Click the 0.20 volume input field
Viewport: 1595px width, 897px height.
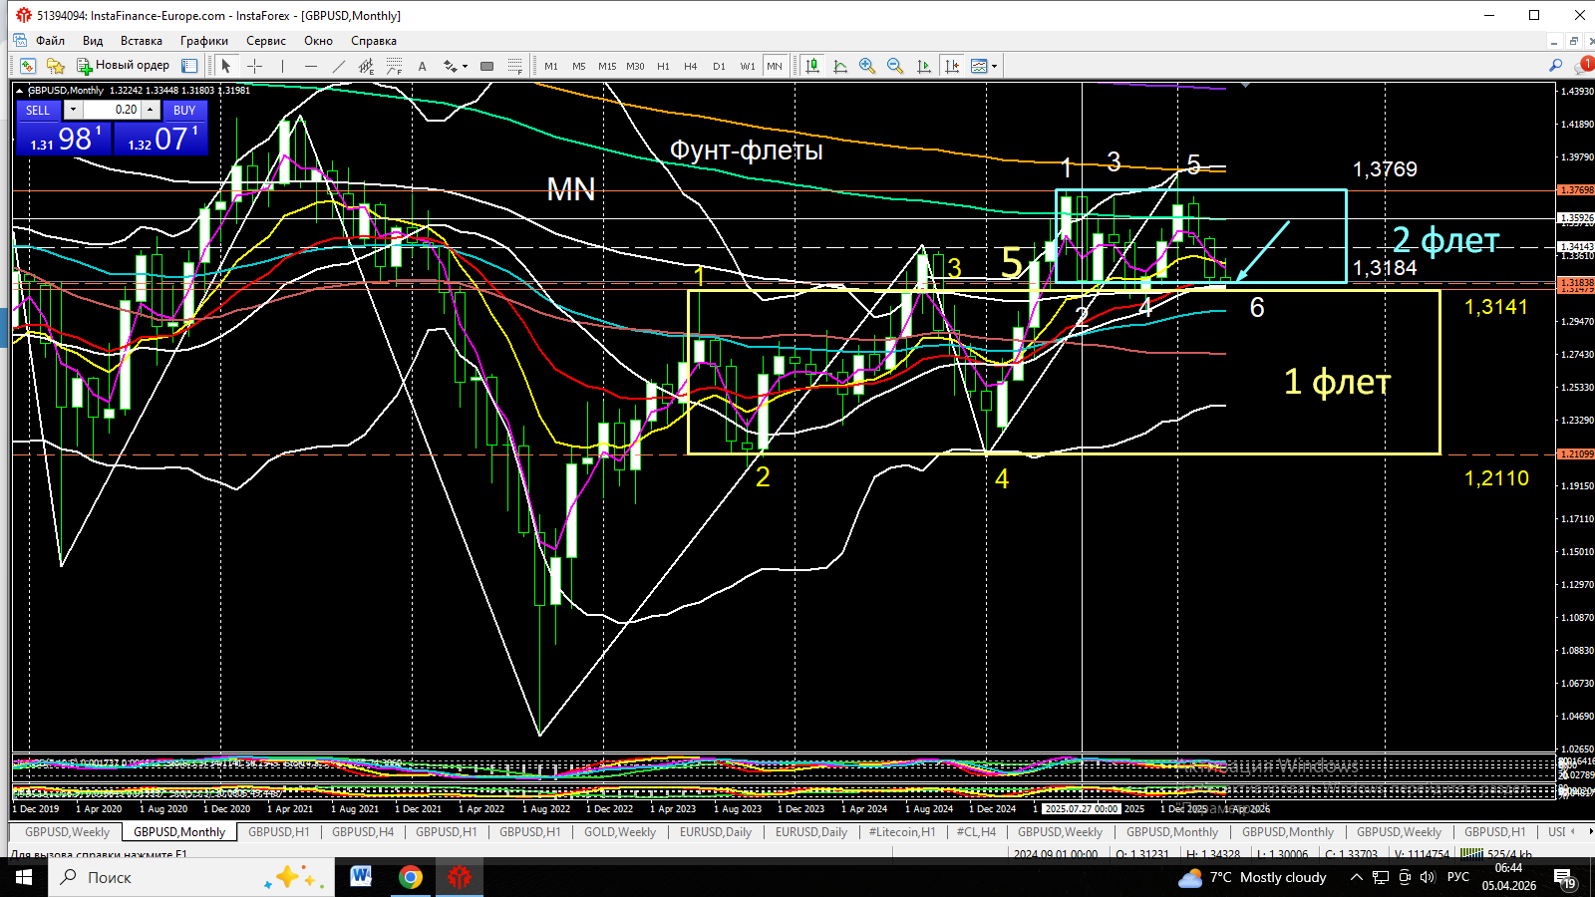112,110
